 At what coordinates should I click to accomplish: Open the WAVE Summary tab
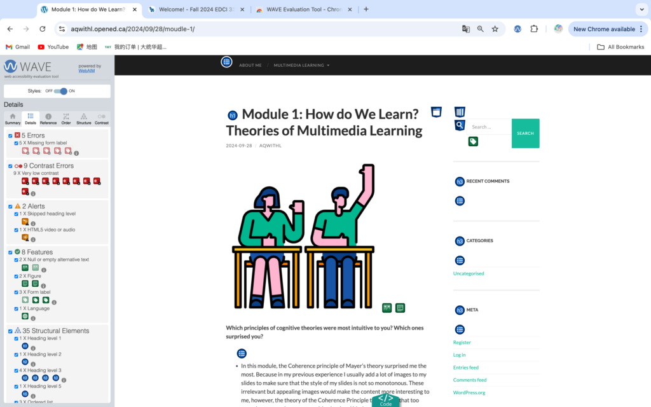pyautogui.click(x=13, y=119)
